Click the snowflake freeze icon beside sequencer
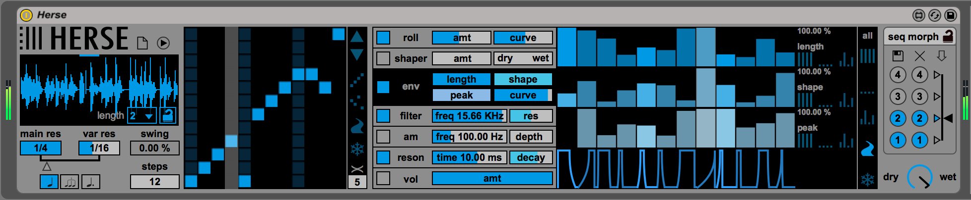This screenshot has height=200, width=971. [357, 149]
